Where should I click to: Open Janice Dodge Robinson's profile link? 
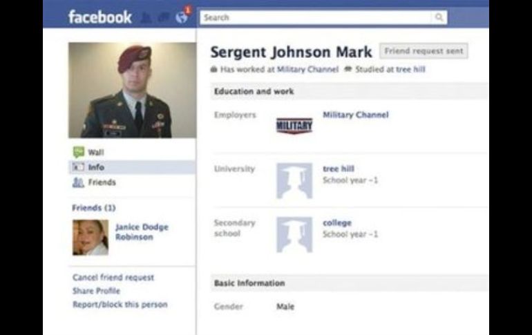(x=142, y=232)
